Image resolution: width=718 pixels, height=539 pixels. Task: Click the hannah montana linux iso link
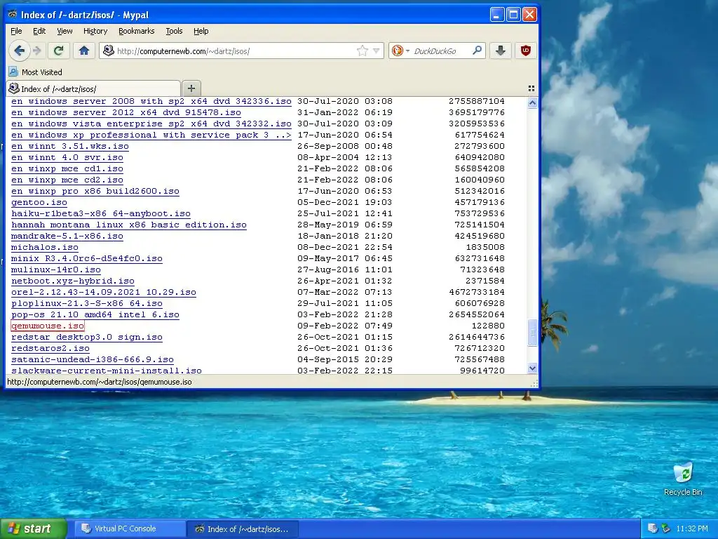point(129,225)
